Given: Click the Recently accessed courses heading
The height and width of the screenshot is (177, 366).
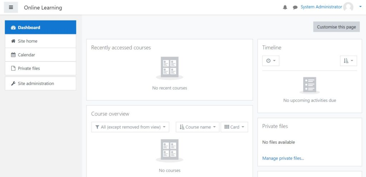Looking at the screenshot, I should (121, 47).
